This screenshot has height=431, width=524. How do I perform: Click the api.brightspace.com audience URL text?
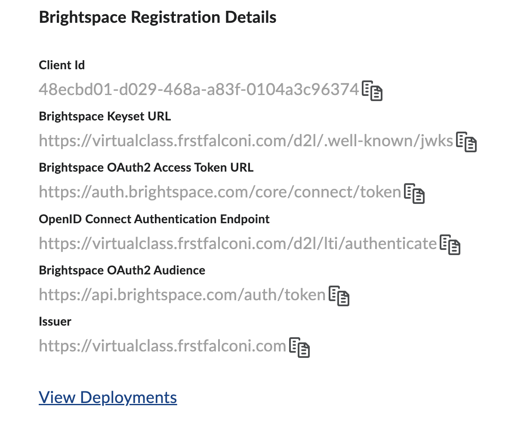pyautogui.click(x=182, y=295)
